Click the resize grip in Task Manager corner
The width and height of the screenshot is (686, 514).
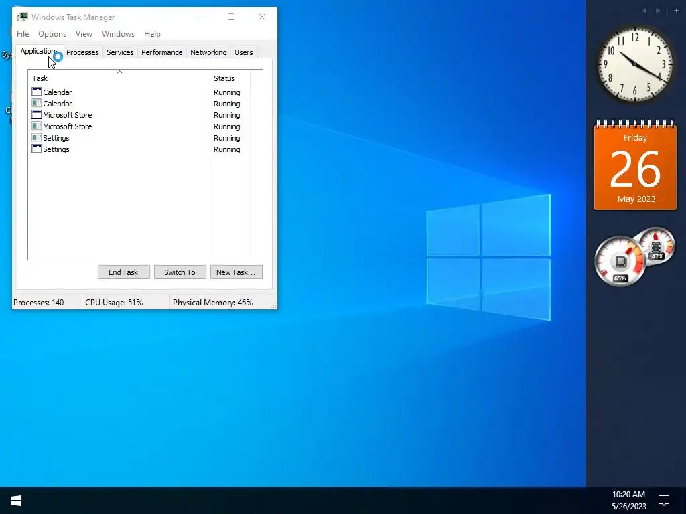[273, 305]
